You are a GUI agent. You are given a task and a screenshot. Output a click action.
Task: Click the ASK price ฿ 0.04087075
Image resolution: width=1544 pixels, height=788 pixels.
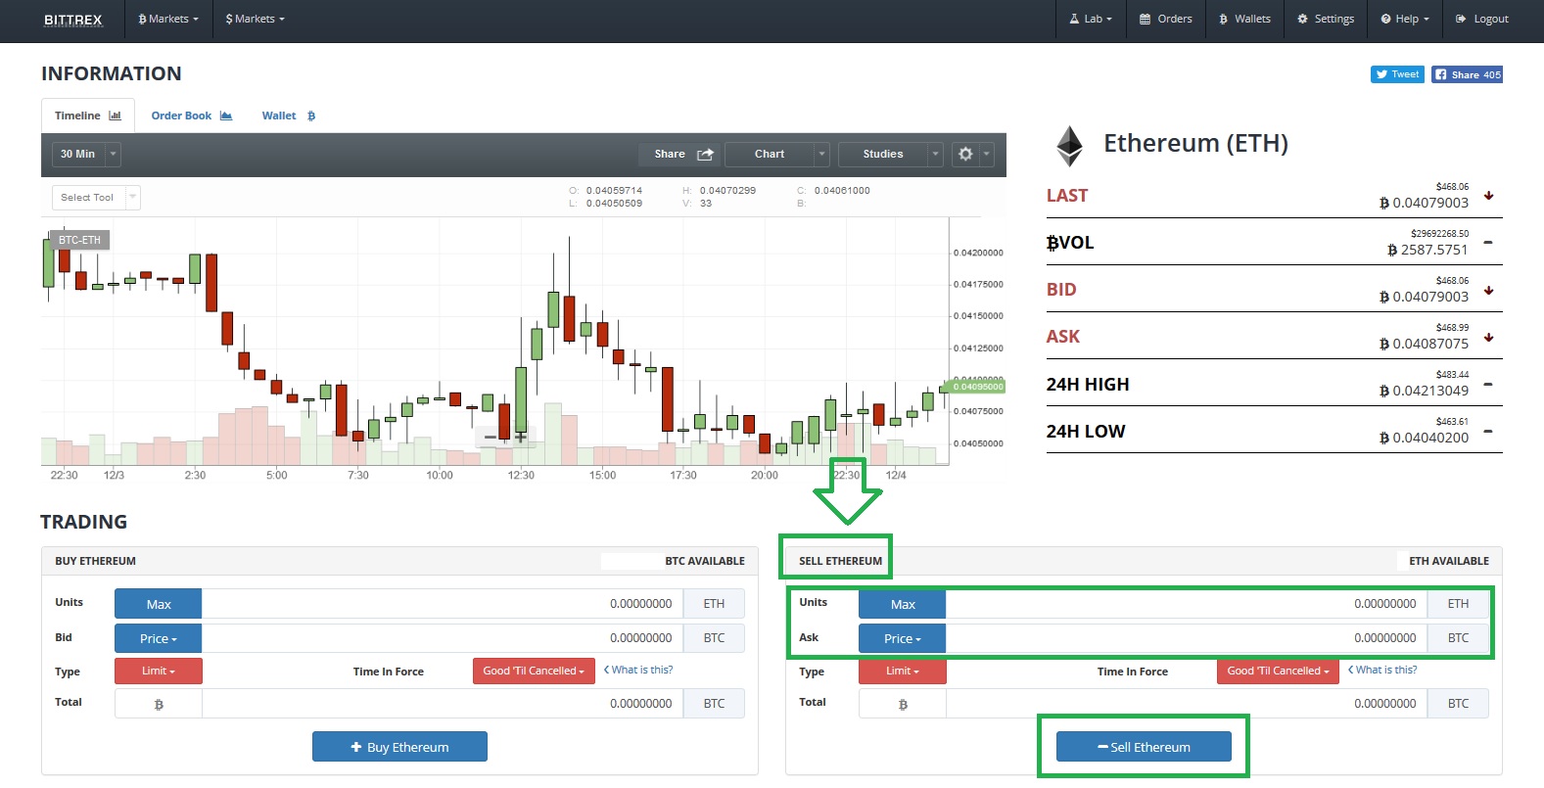point(1424,345)
